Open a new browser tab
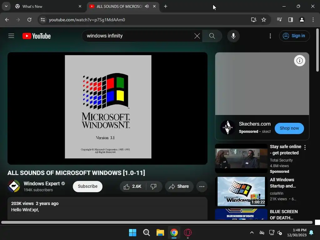Viewport: 320px width, 240px height. coord(166,6)
